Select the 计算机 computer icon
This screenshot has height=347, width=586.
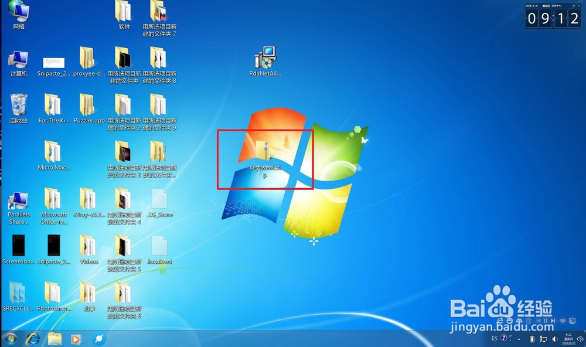[x=19, y=63]
